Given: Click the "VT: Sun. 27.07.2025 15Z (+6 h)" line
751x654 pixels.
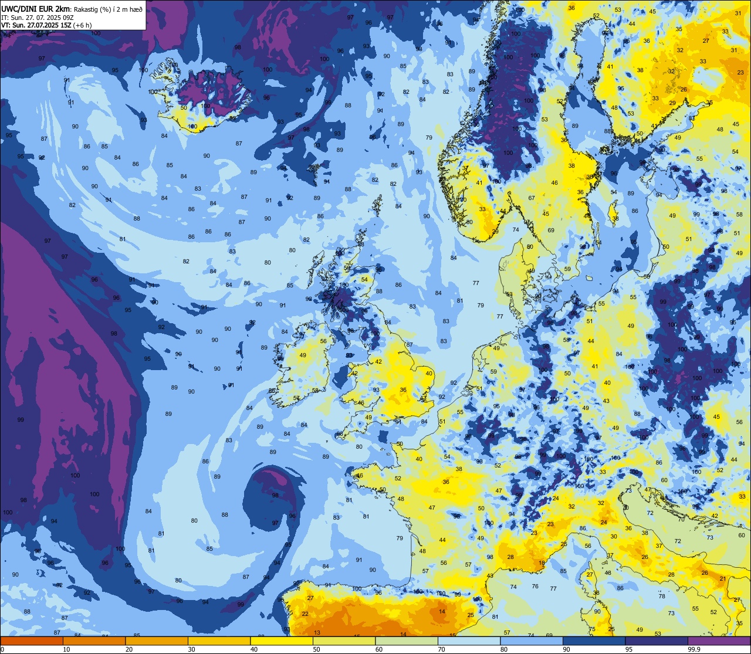Looking at the screenshot, I should click(46, 25).
